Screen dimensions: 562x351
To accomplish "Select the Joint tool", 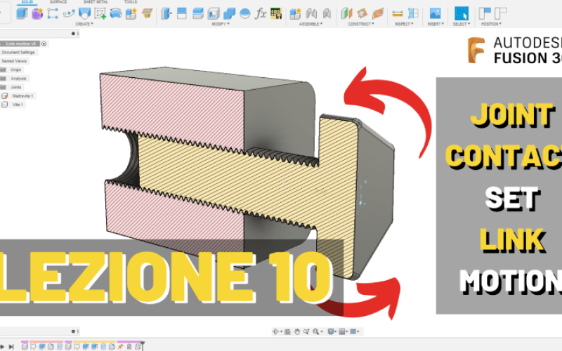I will click(x=311, y=13).
